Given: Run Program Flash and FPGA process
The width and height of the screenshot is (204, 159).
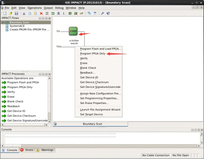Looking at the screenshot, I should coord(23,82).
